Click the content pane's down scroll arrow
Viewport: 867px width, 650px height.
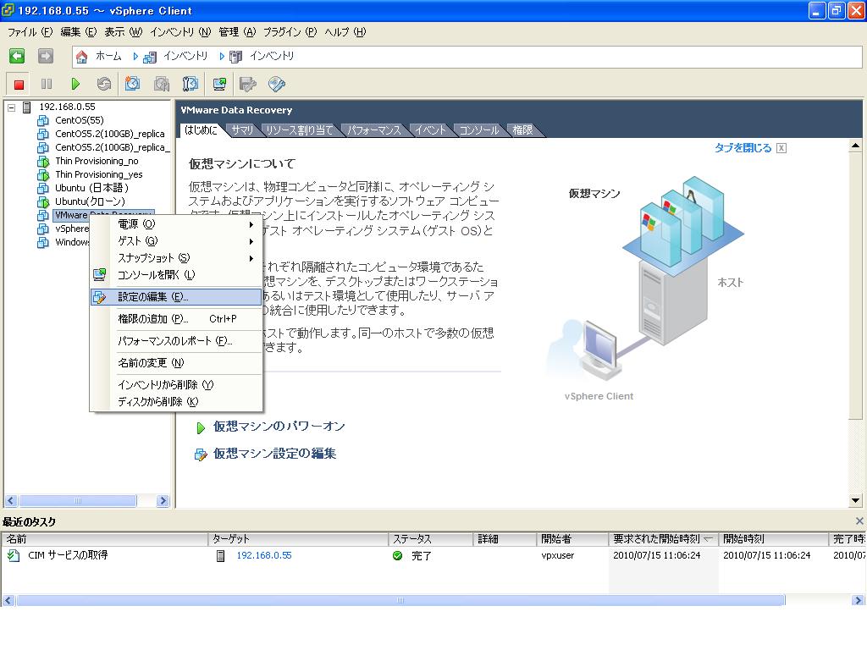tap(855, 501)
